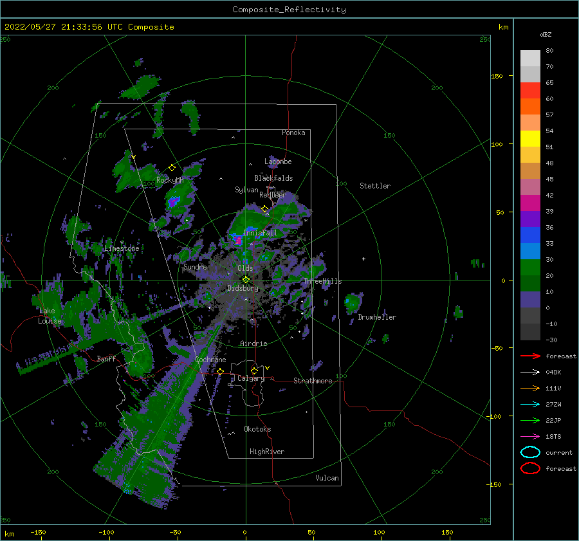The height and width of the screenshot is (541, 579).
Task: Click the green echo blob west of Drumheller
Action: [x=353, y=302]
